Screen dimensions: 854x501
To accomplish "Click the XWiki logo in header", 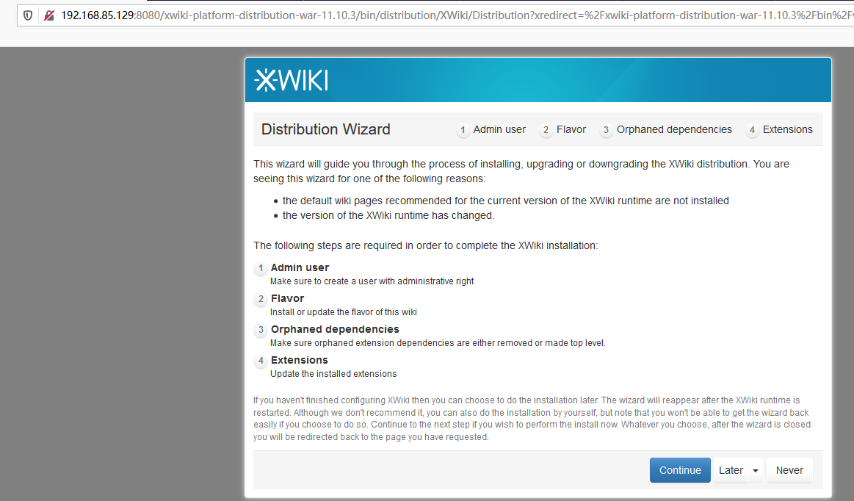I will coord(292,80).
